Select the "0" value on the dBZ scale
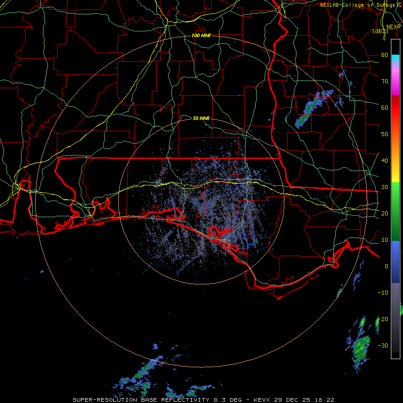Screen dimensions: 403x403 [386, 266]
